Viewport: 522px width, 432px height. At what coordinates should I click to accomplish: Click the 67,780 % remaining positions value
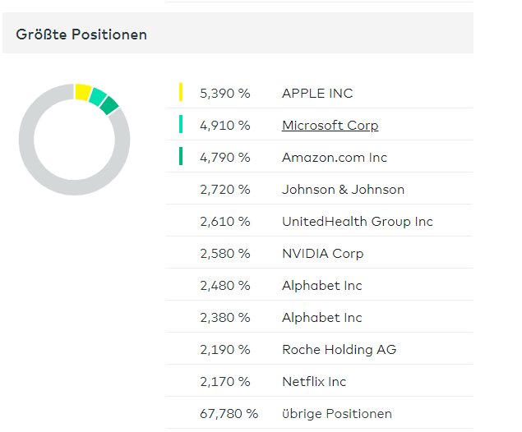229,414
